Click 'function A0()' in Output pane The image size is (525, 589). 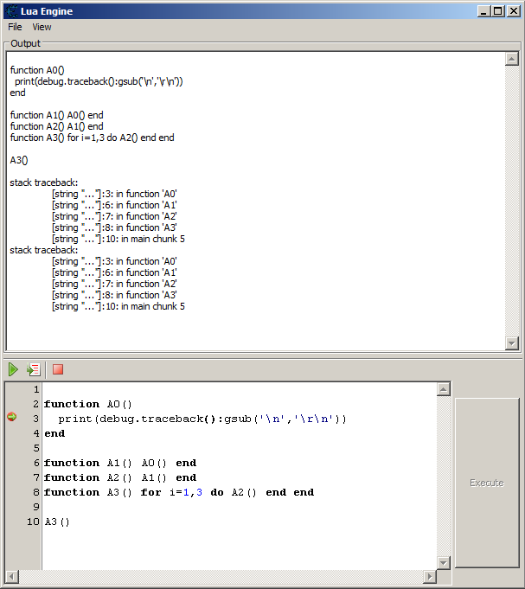pos(37,70)
